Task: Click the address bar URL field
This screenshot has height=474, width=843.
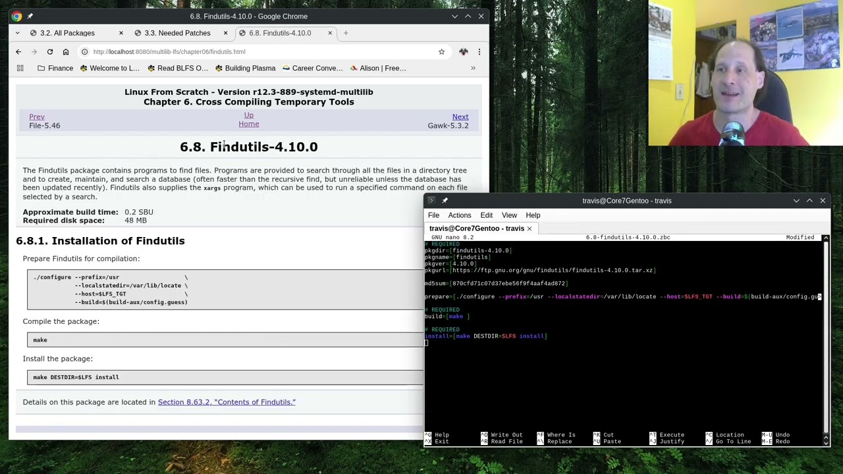Action: coord(263,51)
